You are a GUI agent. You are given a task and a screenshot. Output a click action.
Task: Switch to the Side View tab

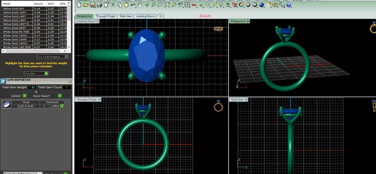click(126, 16)
